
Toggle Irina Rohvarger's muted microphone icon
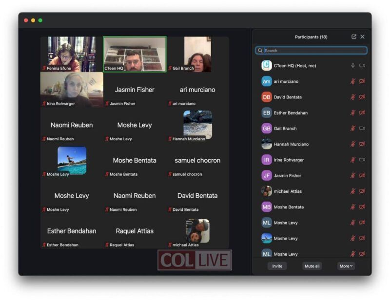click(352, 160)
